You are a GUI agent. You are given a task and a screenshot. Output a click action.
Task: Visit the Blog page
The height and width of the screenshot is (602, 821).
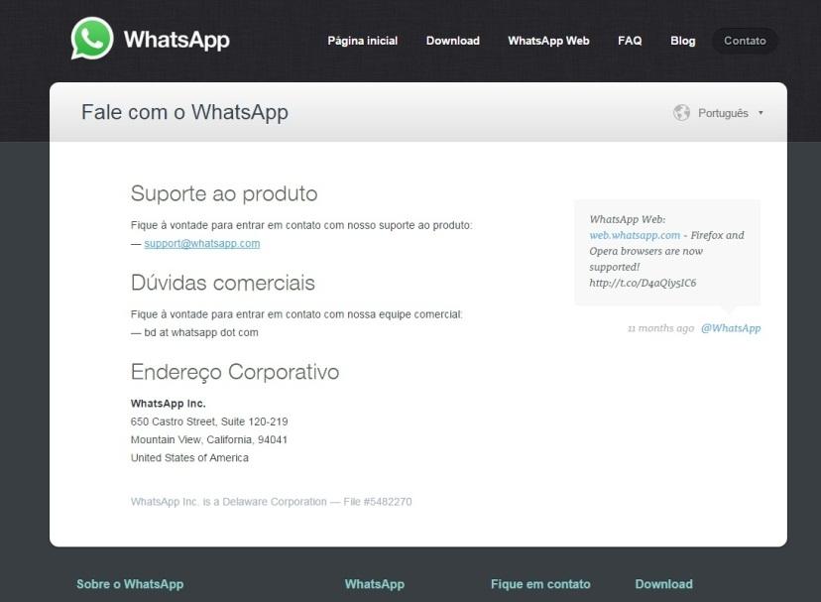683,41
